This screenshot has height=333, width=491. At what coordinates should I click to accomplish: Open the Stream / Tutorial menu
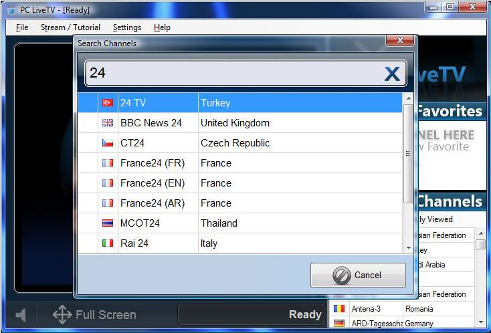[x=70, y=27]
